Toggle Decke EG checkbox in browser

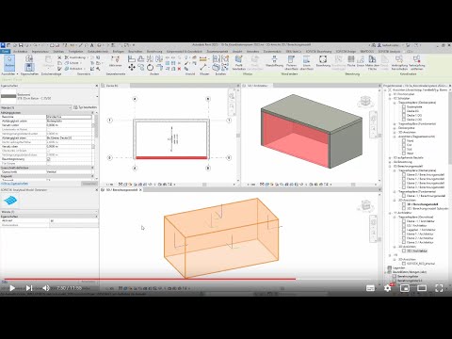click(404, 111)
